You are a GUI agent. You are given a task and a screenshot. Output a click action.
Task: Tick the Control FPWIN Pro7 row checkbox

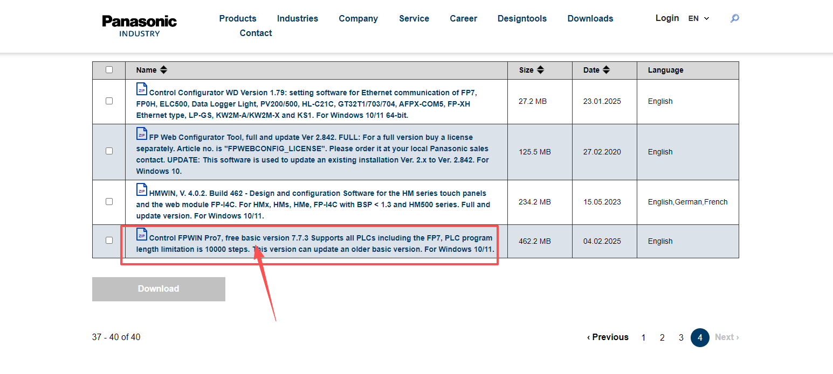(109, 241)
